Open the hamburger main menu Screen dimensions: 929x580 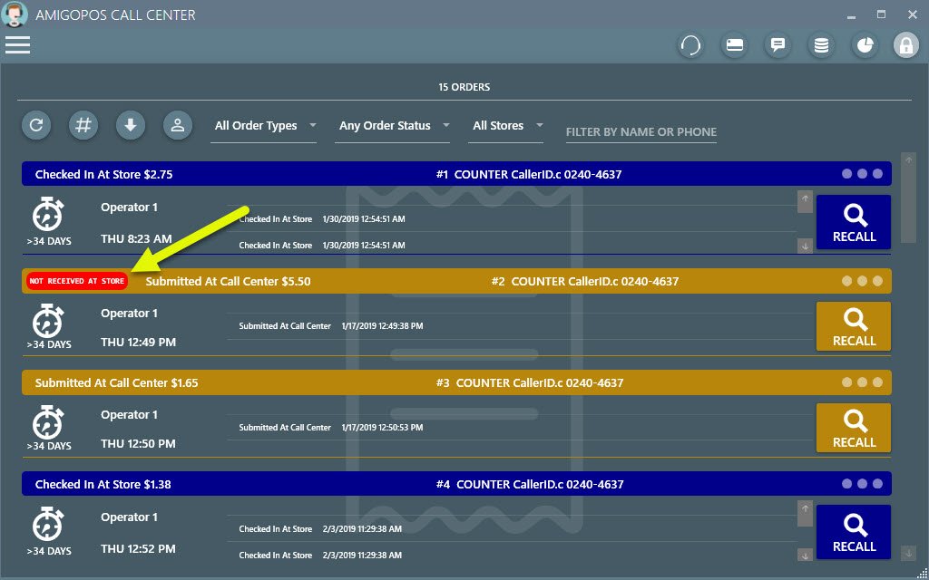click(x=18, y=44)
